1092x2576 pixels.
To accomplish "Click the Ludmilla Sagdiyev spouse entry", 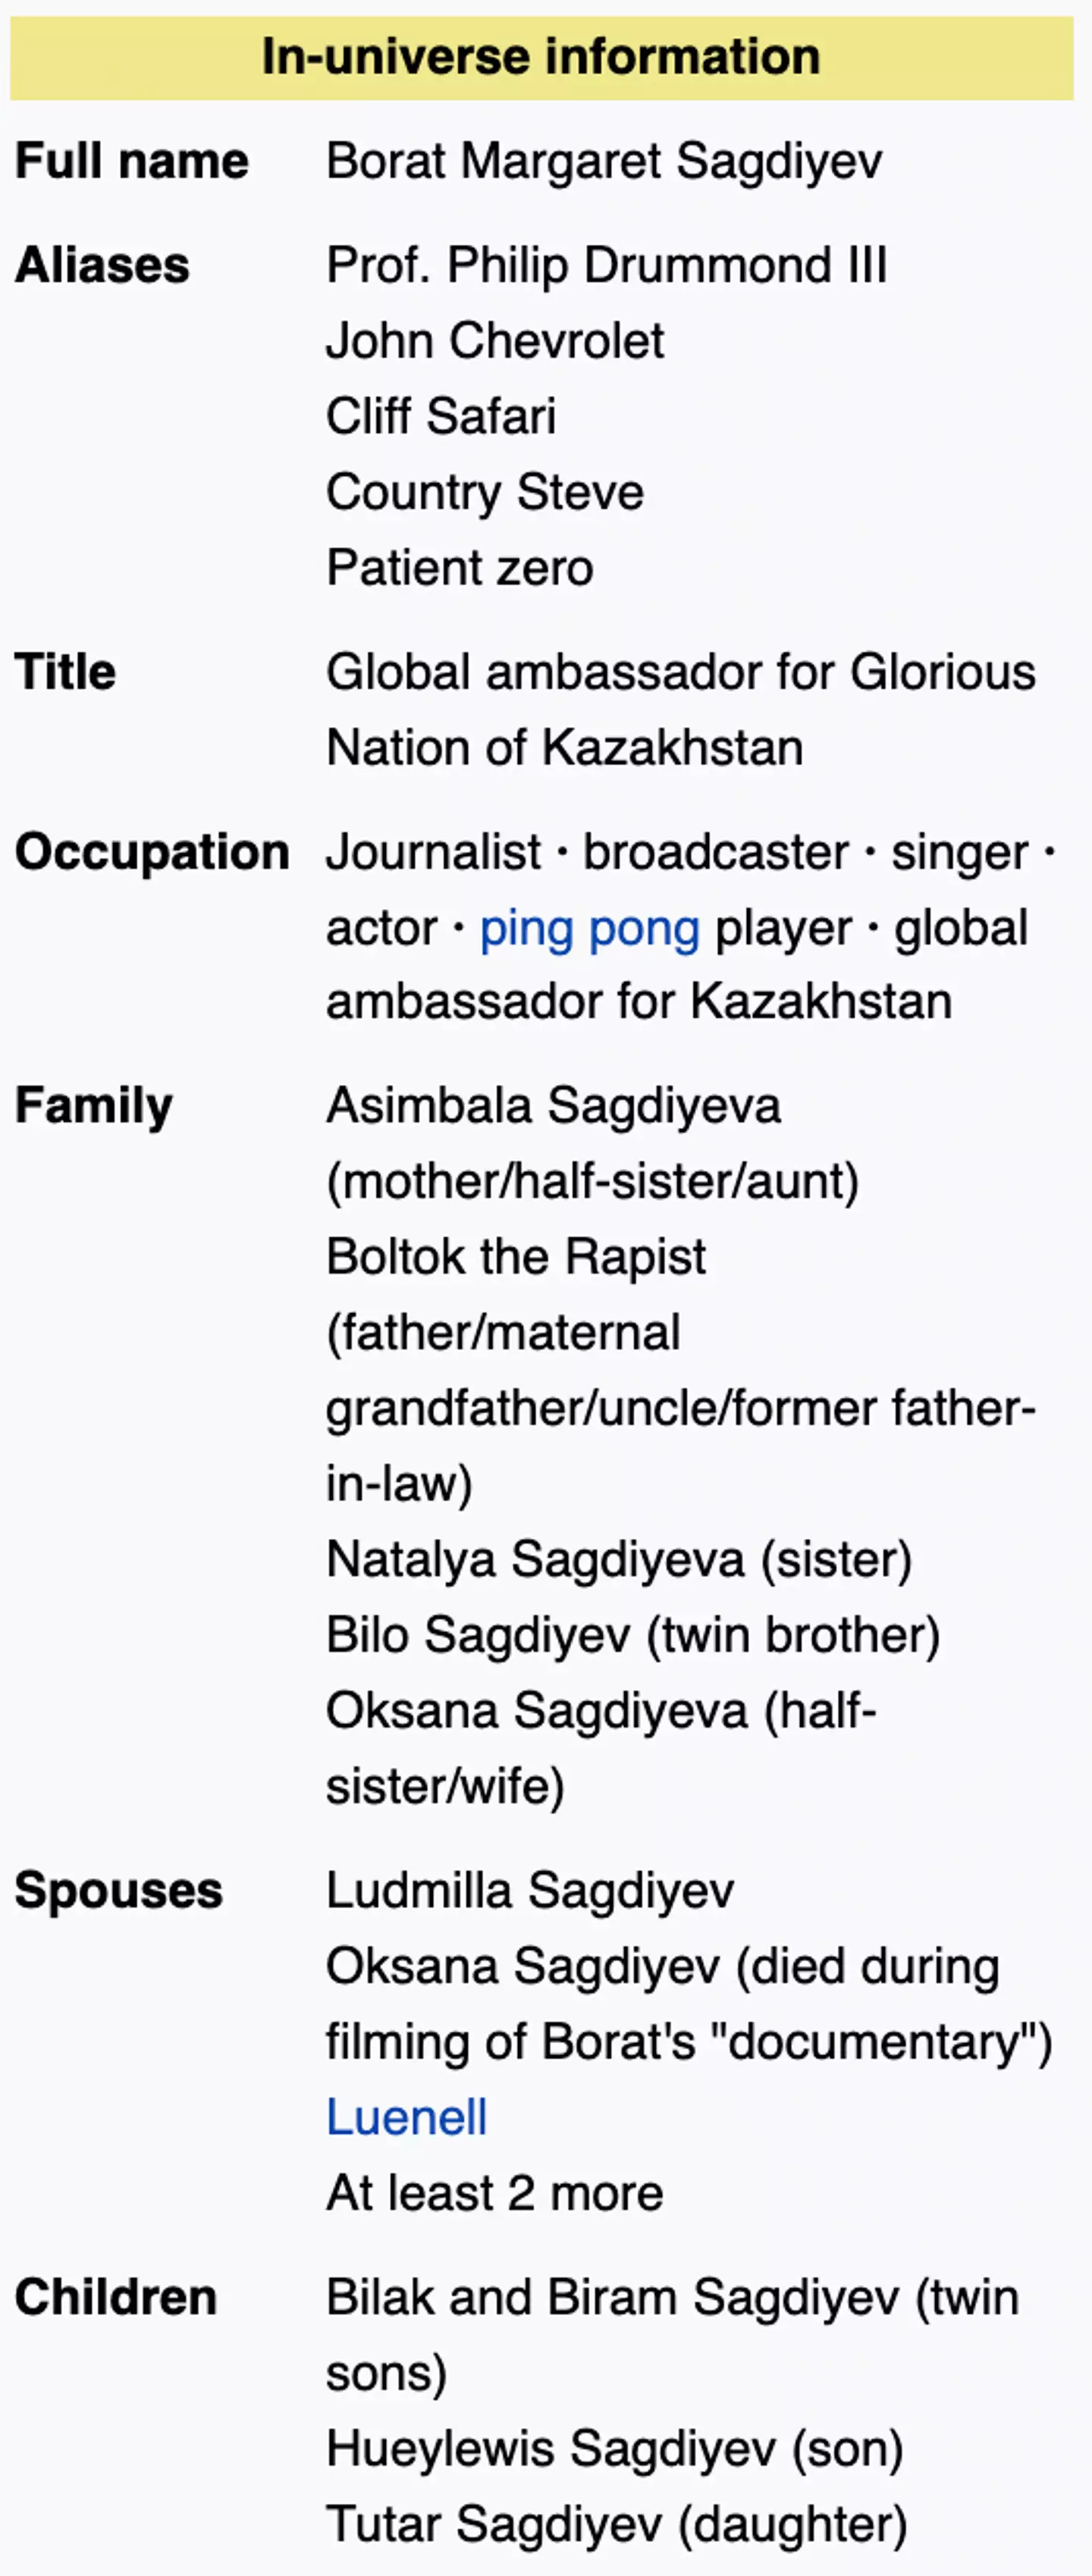I will [530, 1891].
